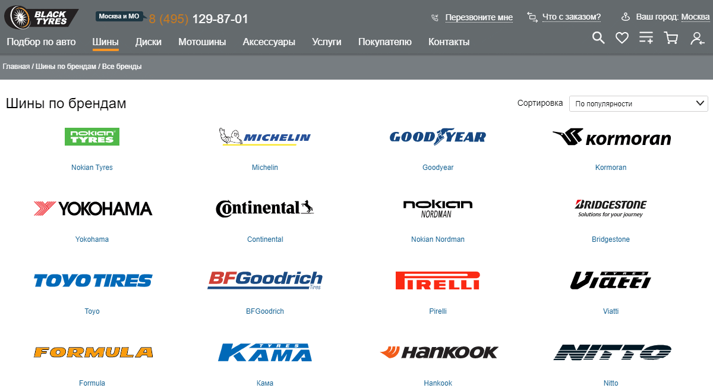
Task: Open the Nokian Nordman text link
Action: 438,239
